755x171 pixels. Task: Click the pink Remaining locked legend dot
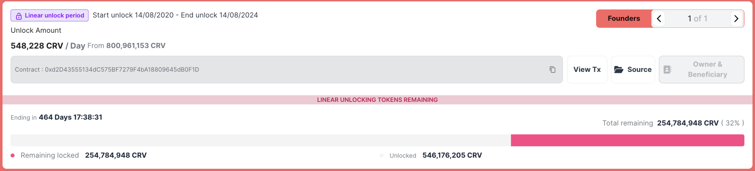(x=13, y=155)
